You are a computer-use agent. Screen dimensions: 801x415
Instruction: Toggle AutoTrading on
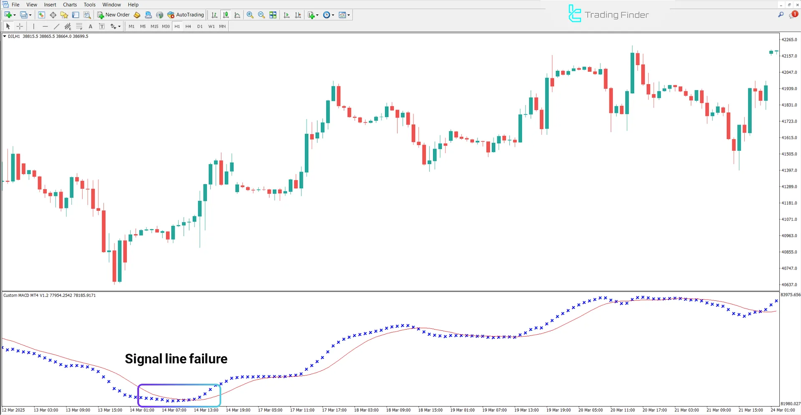click(x=185, y=15)
